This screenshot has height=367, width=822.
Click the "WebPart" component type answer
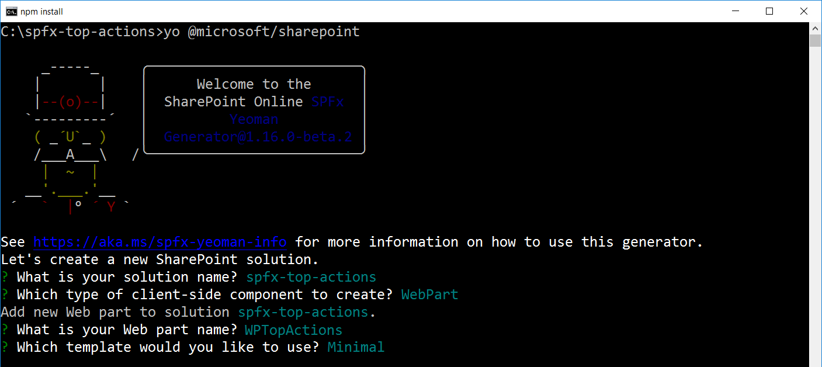click(x=429, y=295)
